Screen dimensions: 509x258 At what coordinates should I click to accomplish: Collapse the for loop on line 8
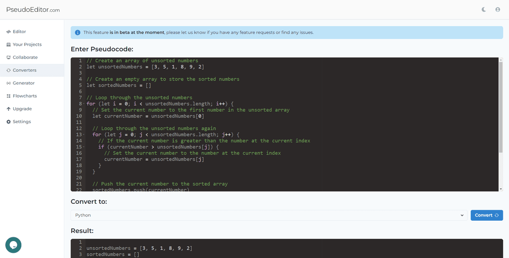tap(84, 104)
